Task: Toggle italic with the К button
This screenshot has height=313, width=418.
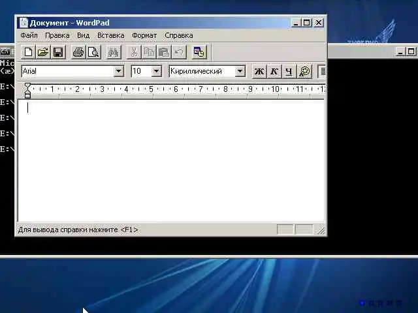Action: click(274, 71)
